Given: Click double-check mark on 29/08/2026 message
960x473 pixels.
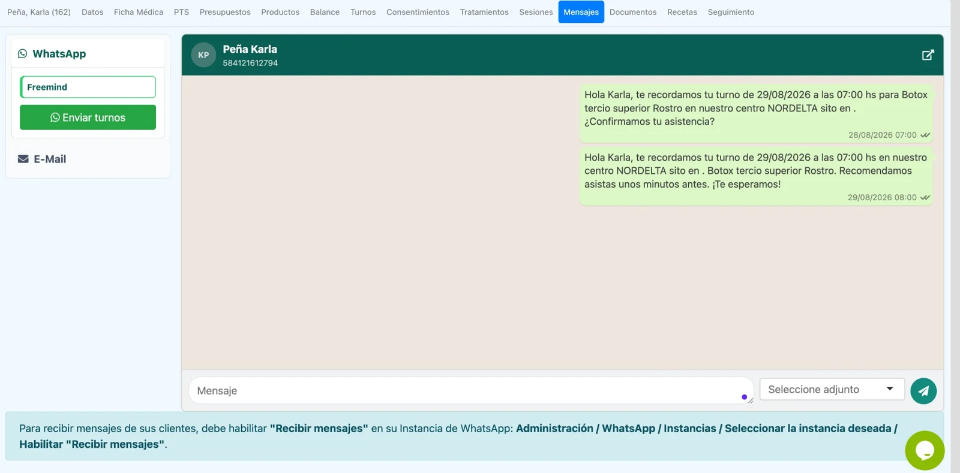Looking at the screenshot, I should pos(925,198).
